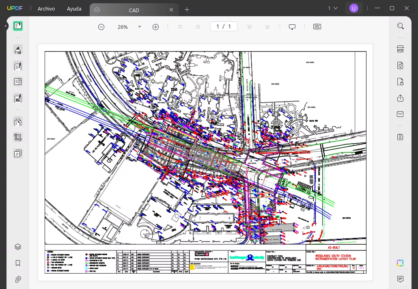
Task: Open the Ayuda menu
Action: coord(74,9)
